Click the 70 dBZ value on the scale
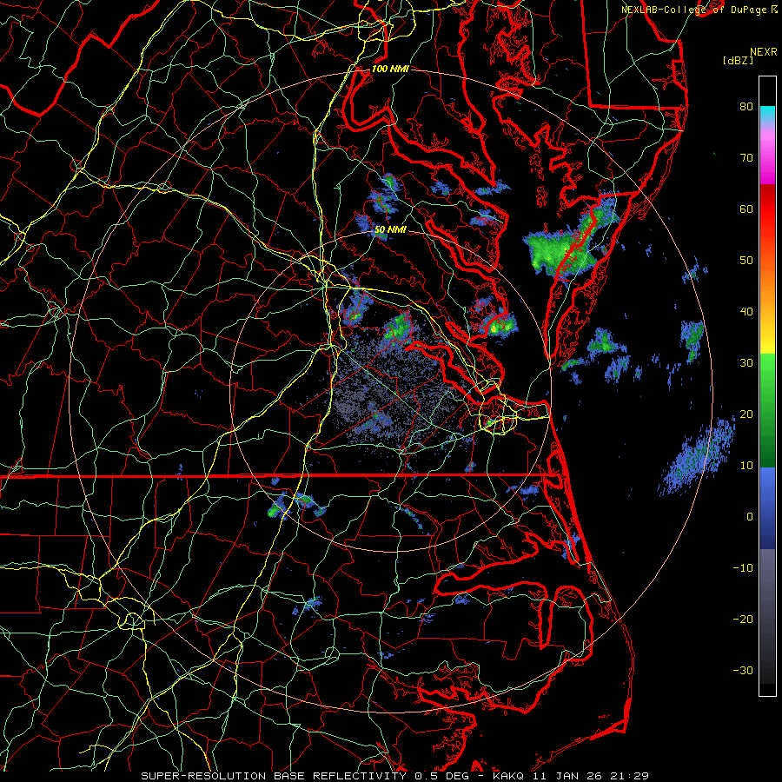 (746, 157)
